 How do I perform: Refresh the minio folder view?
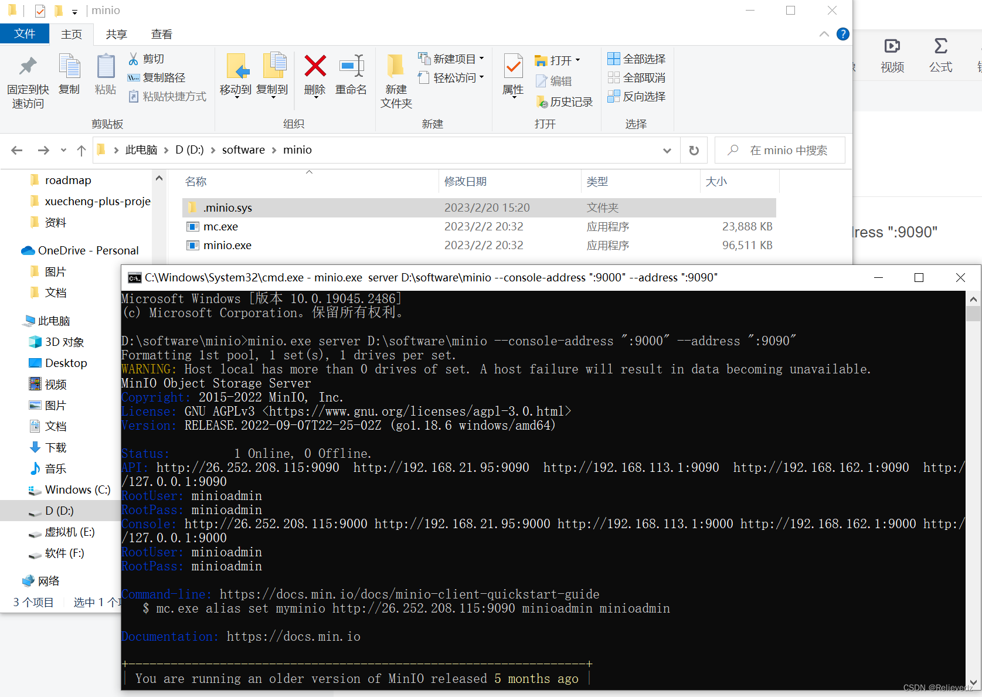694,151
